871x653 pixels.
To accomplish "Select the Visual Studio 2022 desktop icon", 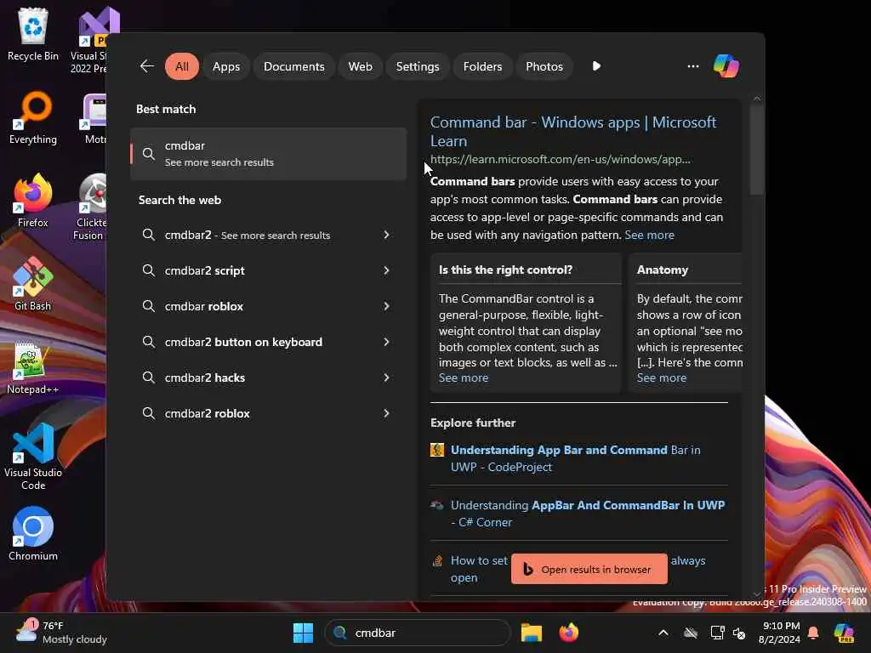I will tap(89, 40).
